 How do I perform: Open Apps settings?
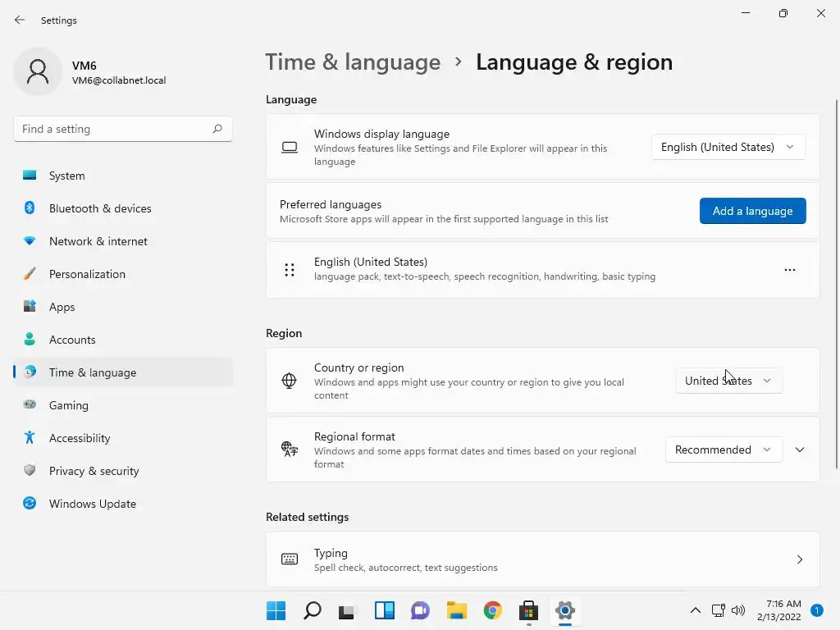[x=123, y=307]
